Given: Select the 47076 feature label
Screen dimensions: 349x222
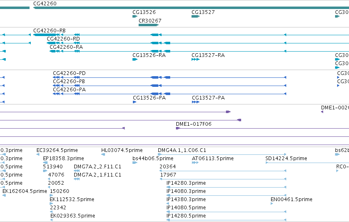Looking at the screenshot, I should tap(56, 175).
